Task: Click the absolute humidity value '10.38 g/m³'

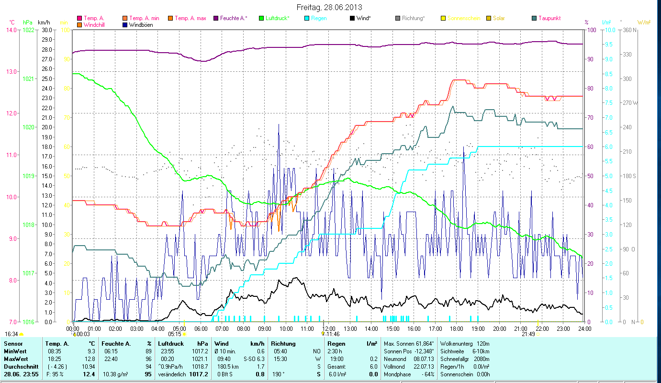Action: 116,374
